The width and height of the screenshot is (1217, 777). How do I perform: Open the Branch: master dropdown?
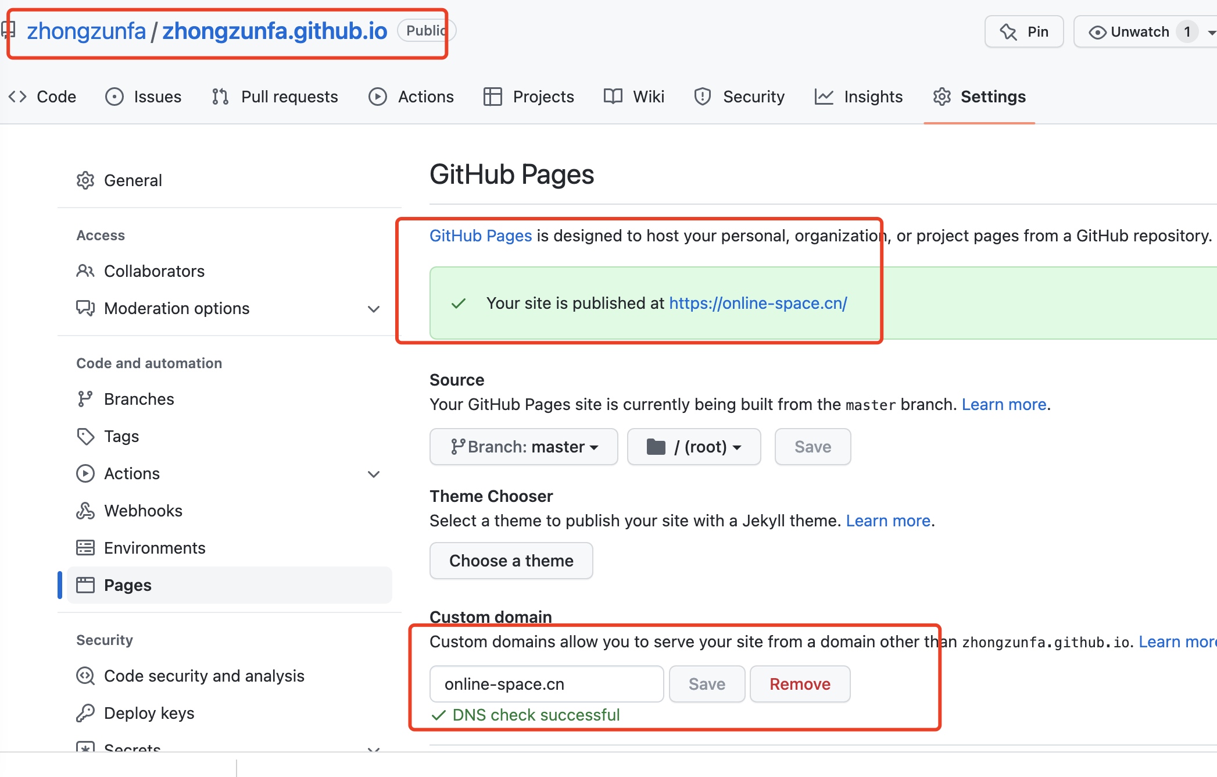[x=524, y=447]
